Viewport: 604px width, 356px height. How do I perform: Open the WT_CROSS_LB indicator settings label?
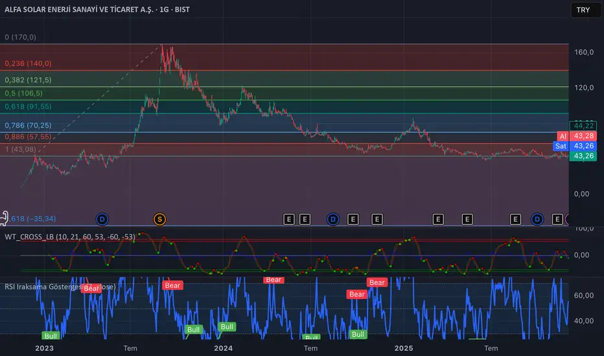[70, 237]
